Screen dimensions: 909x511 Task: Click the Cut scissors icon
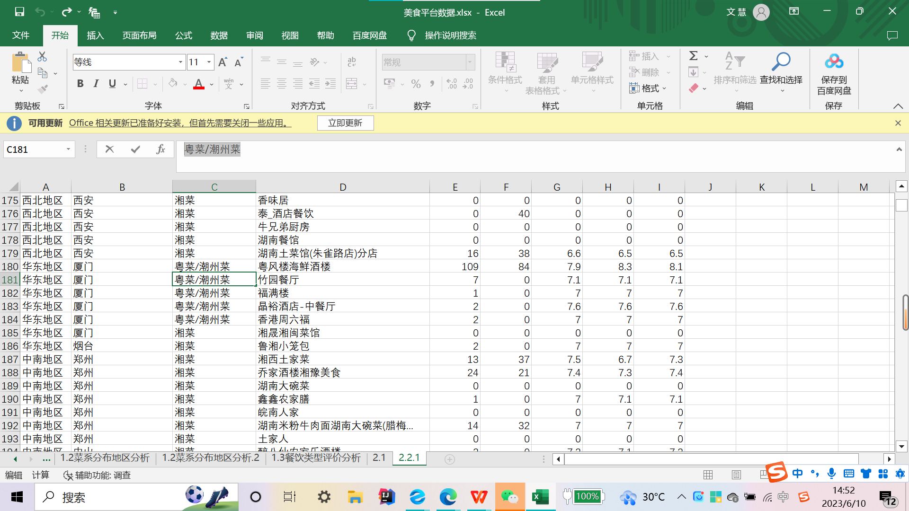point(42,57)
